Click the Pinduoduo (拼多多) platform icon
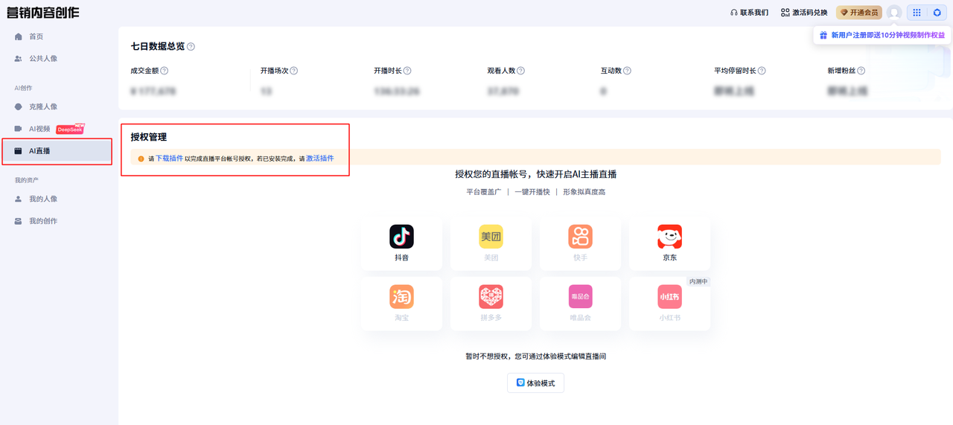This screenshot has height=425, width=953. click(491, 297)
